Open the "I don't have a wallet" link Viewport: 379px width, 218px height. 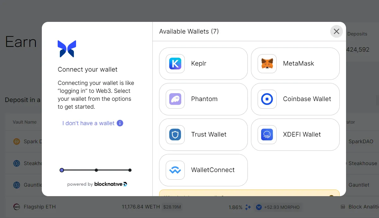(88, 123)
